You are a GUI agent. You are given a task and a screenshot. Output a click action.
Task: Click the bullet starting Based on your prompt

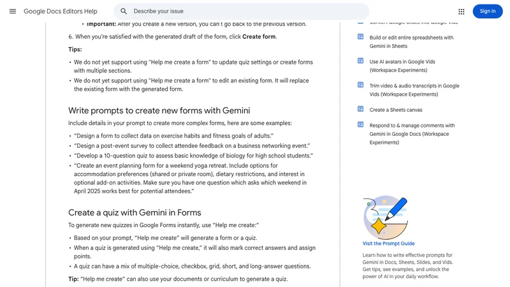[166, 238]
